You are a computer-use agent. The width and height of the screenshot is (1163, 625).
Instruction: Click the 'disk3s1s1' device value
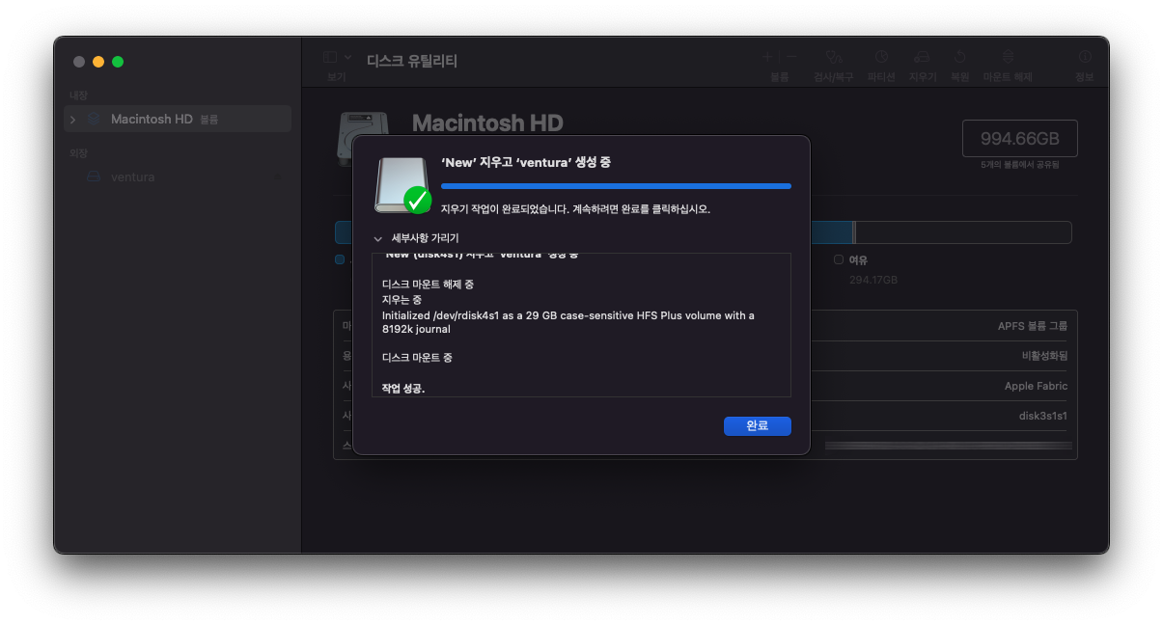tap(1042, 416)
